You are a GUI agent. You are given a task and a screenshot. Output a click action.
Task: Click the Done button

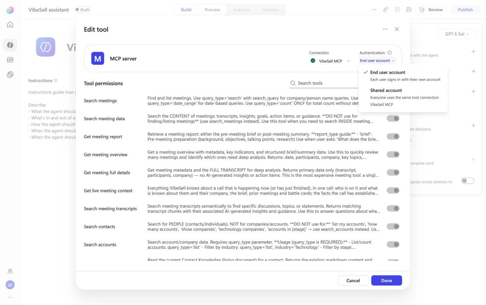pos(387,280)
